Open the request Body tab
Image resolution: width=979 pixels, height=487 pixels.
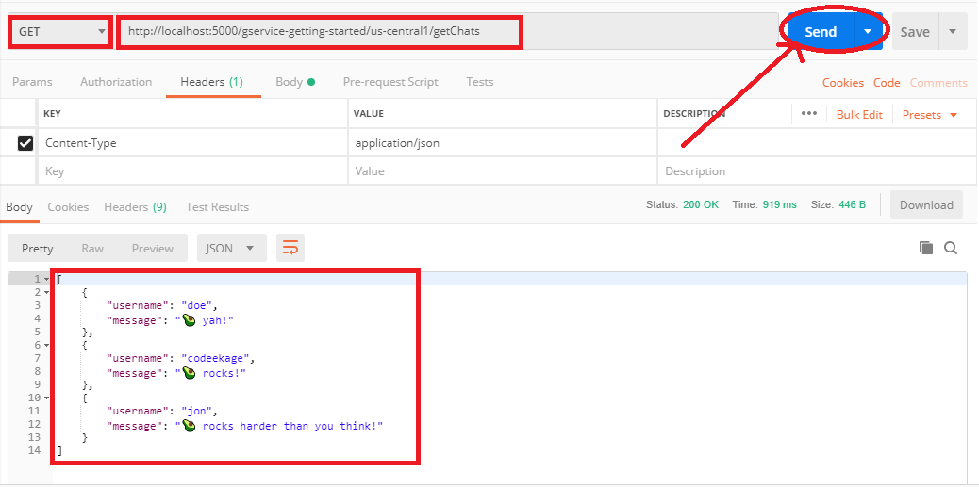295,82
